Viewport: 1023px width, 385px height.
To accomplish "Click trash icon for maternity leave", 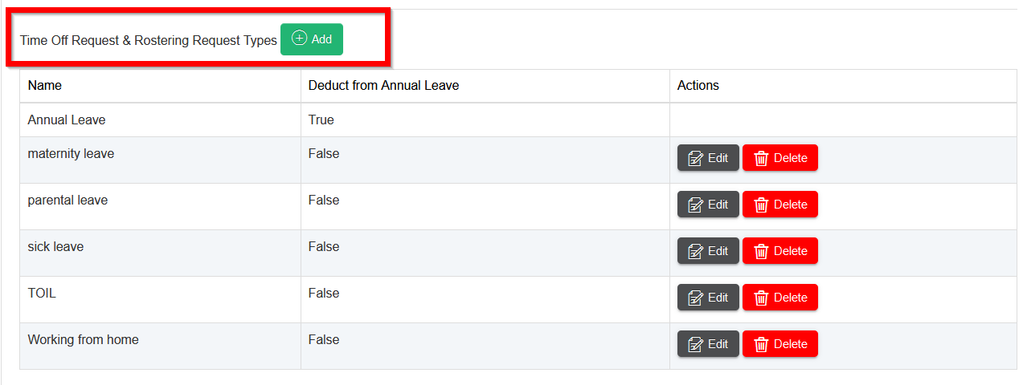I will point(761,158).
